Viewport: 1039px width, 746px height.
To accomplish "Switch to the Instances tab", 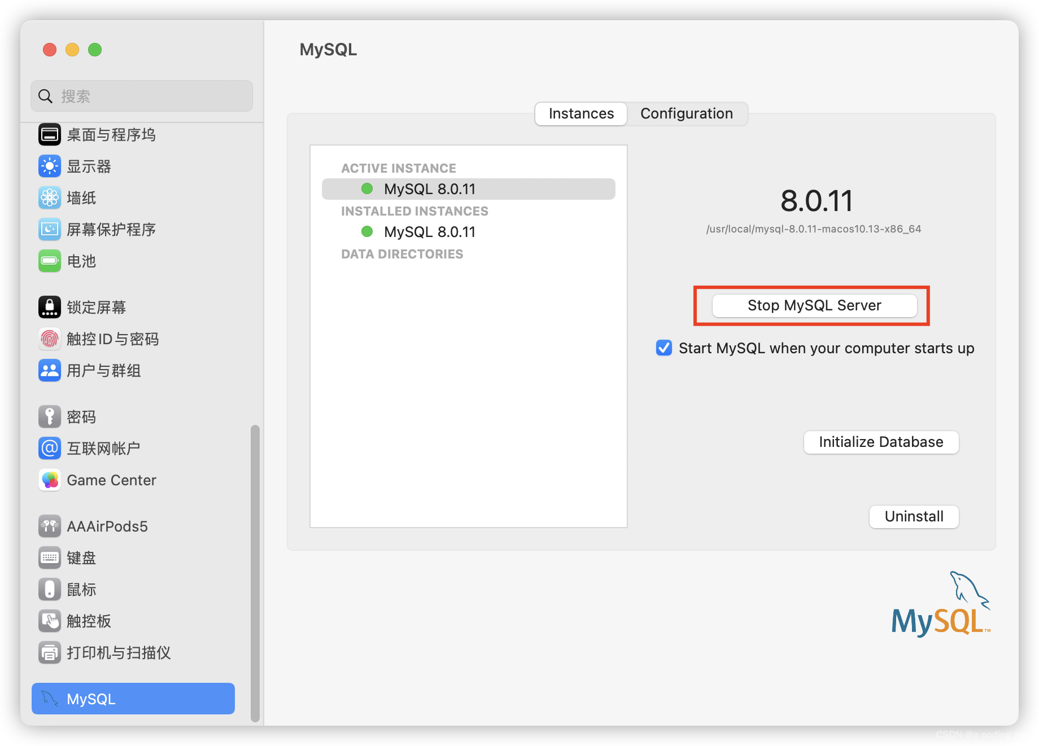I will (x=581, y=114).
